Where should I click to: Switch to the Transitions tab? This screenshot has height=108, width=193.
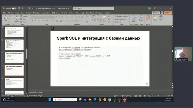(37, 13)
